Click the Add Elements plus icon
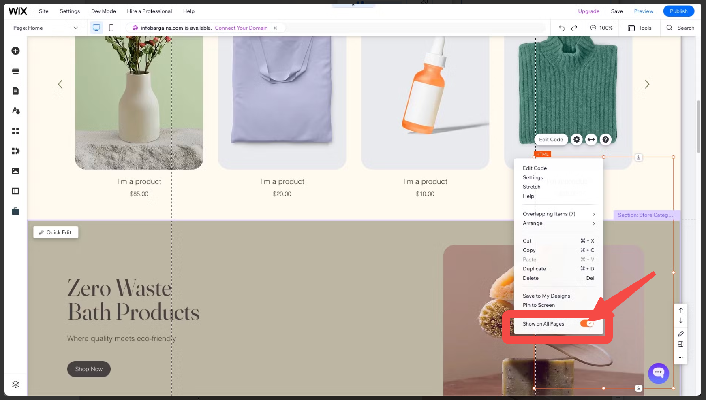Screen dimensions: 706x400 [x=15, y=51]
